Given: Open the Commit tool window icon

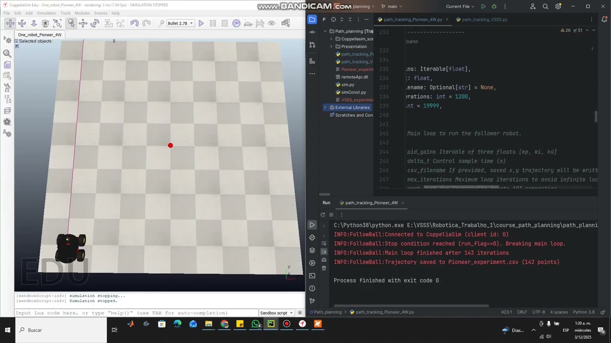Looking at the screenshot, I should pos(312,32).
